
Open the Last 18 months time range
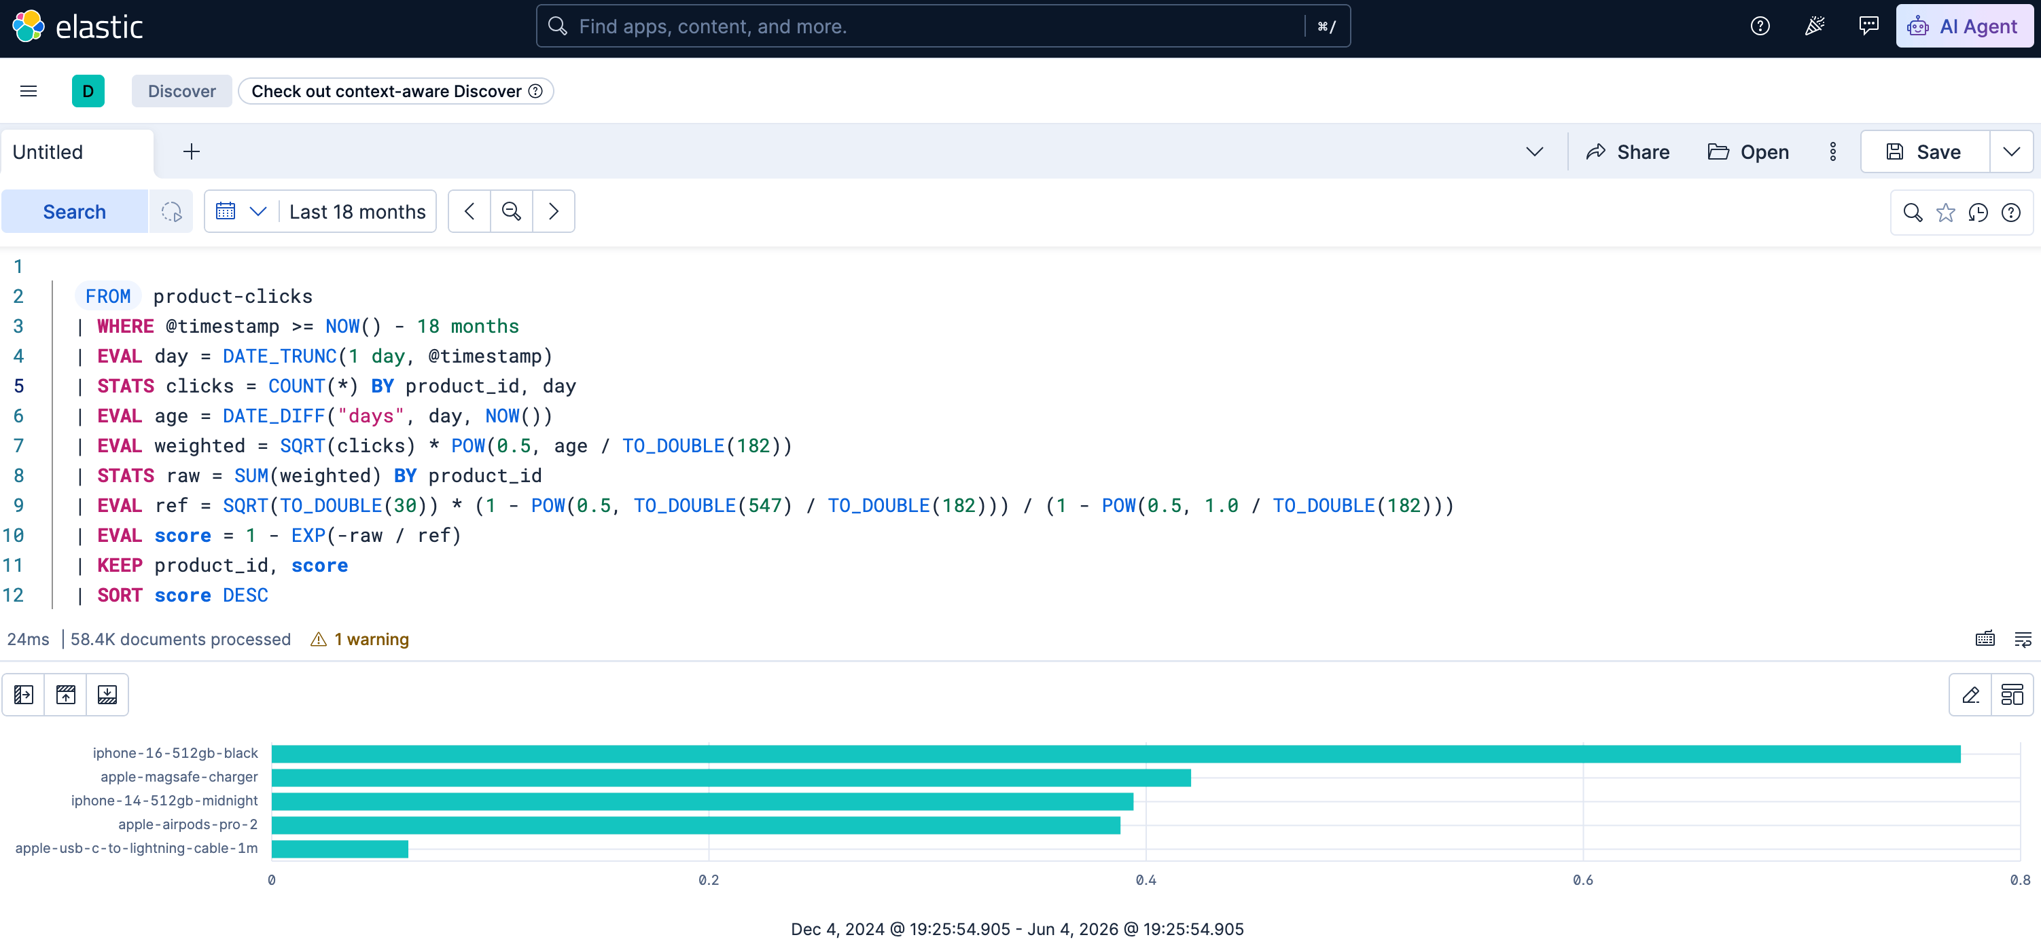point(357,211)
